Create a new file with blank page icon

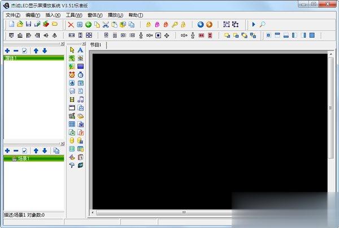11,24
